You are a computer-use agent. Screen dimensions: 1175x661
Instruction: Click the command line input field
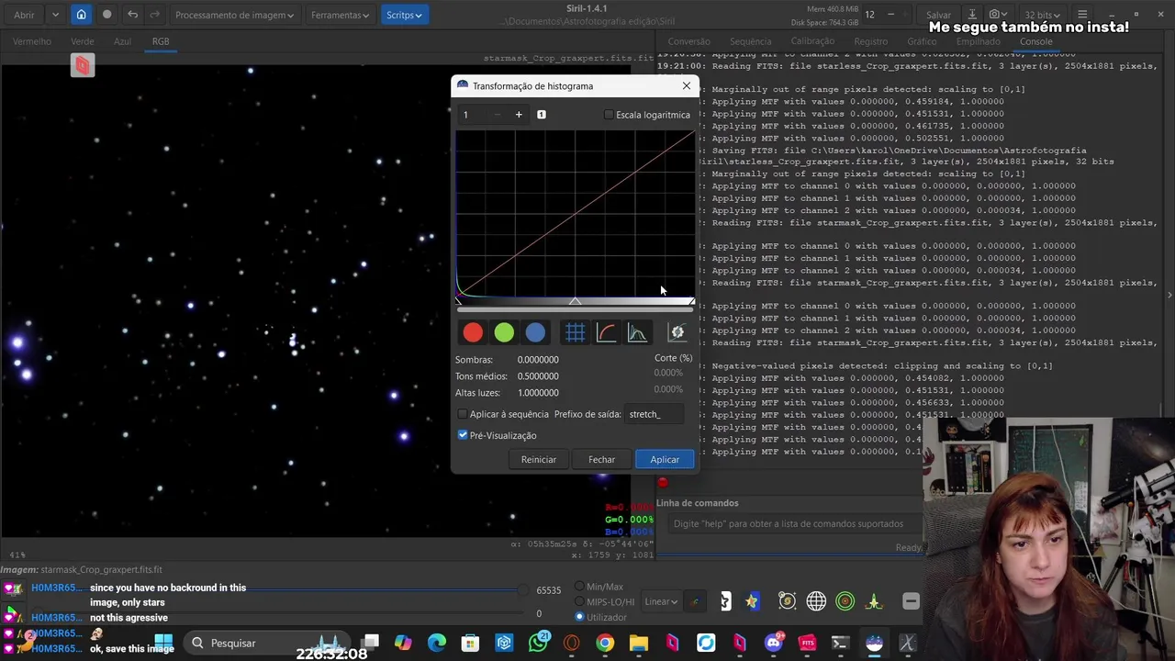pyautogui.click(x=793, y=524)
